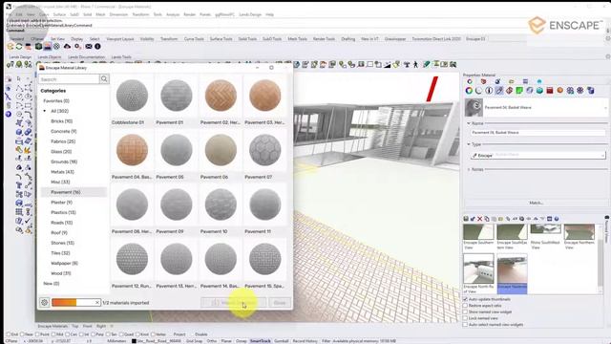Toggle the Mid osnap checkbox

[53, 334]
